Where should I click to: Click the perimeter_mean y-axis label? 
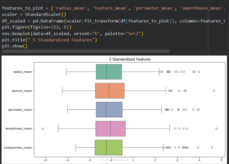coord(20,110)
